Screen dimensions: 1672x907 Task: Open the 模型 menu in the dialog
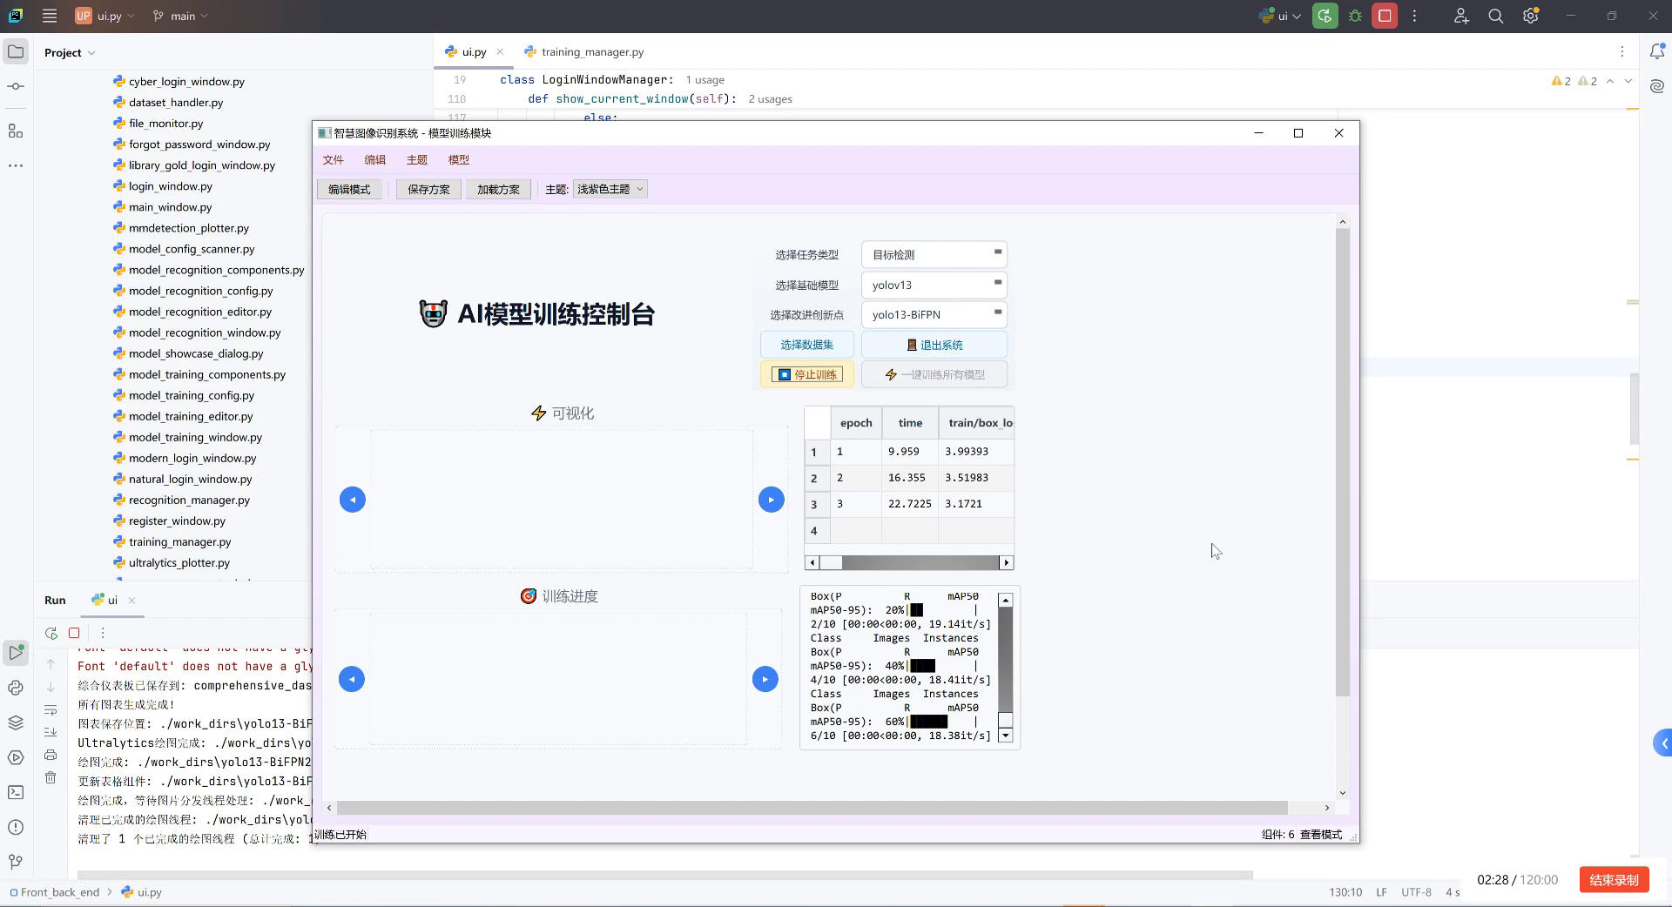point(459,159)
